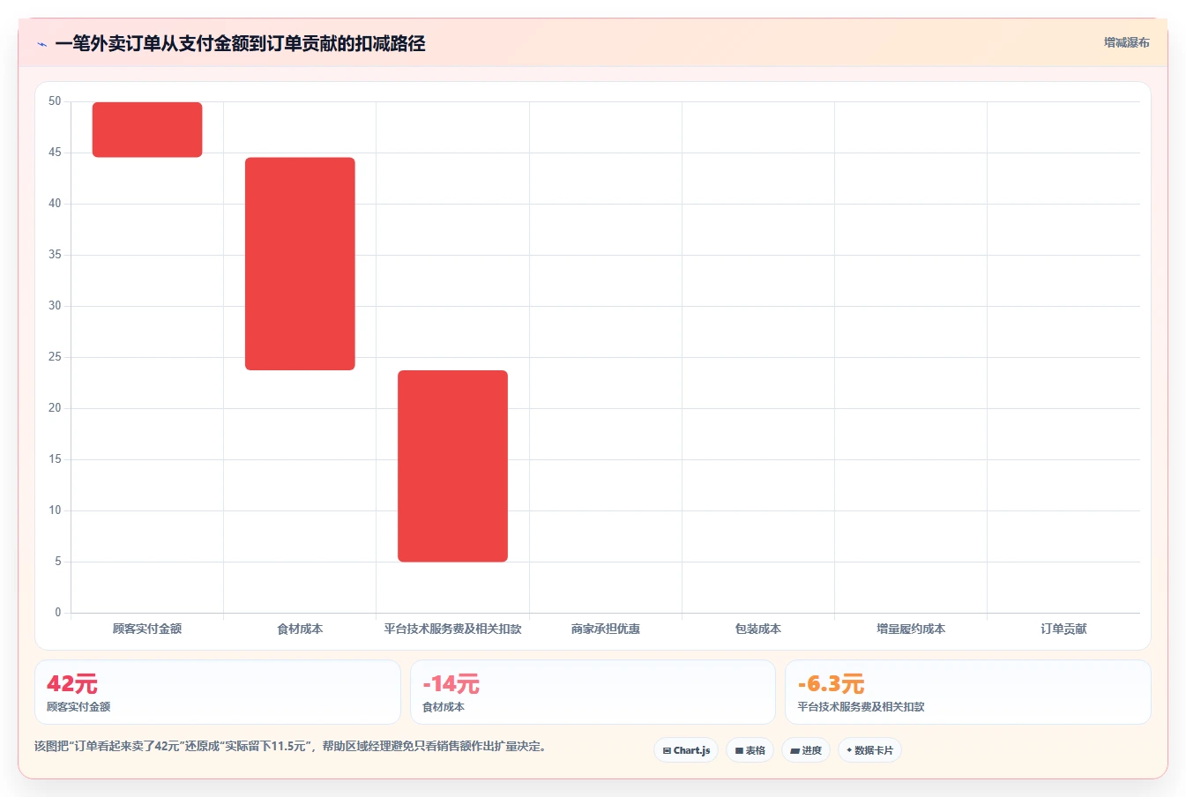This screenshot has width=1186, height=797.
Task: Click the x-axis label 商家承担优惠
Action: click(x=605, y=629)
